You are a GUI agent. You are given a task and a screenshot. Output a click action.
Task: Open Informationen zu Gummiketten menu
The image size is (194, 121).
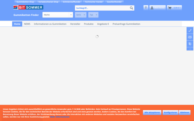pos(50,24)
